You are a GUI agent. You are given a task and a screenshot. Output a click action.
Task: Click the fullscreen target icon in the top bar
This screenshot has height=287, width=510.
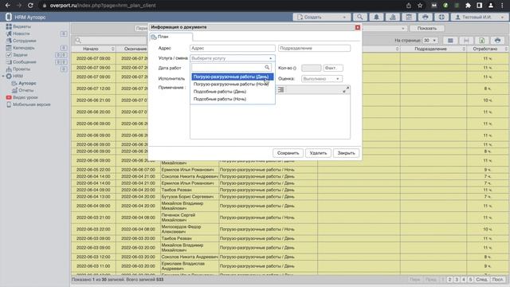click(441, 17)
